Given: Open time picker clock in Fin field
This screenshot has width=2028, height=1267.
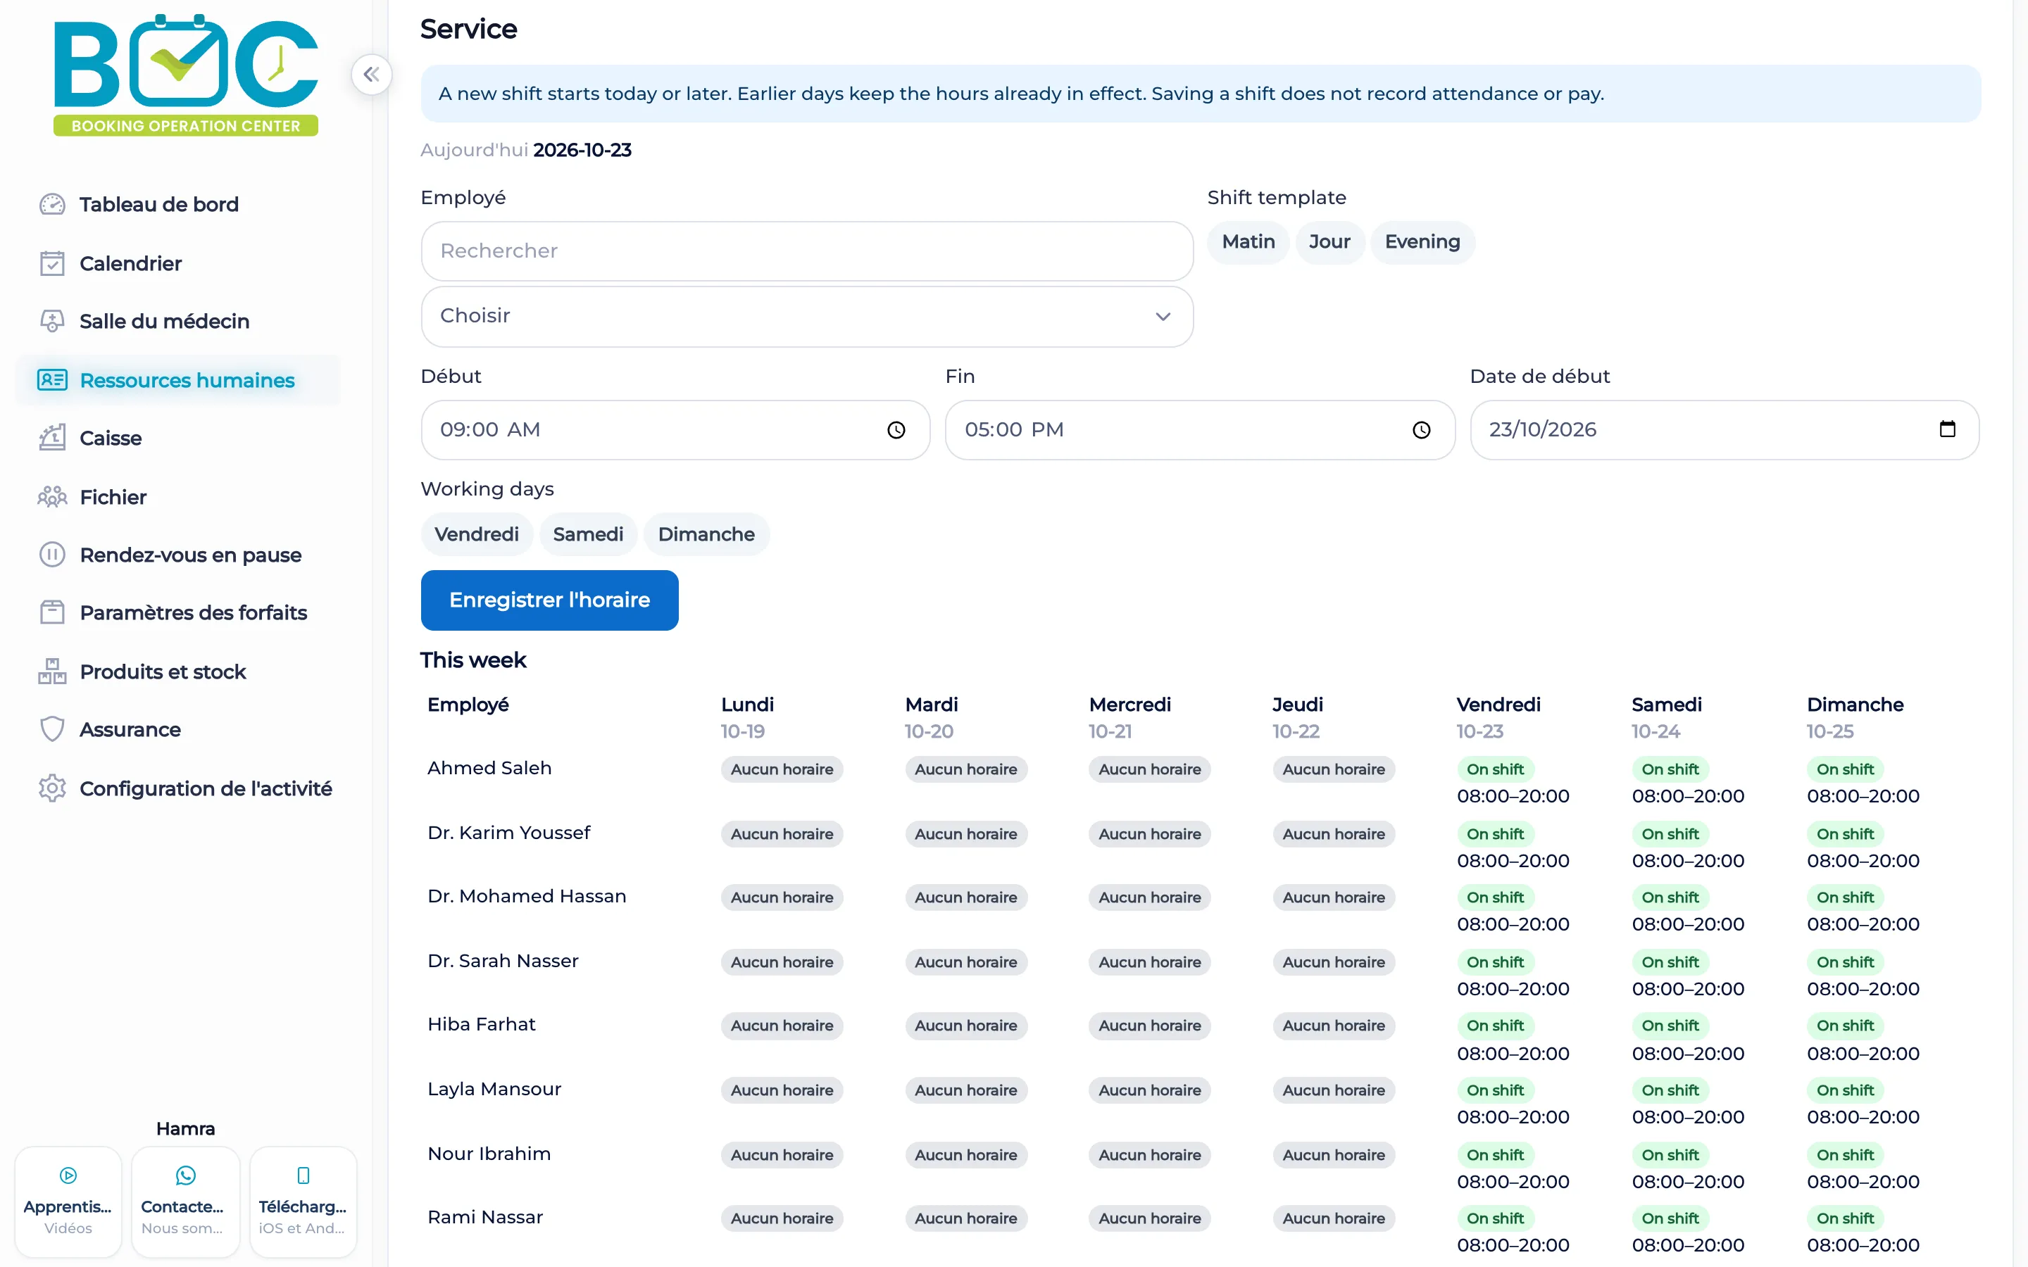Looking at the screenshot, I should 1421,430.
